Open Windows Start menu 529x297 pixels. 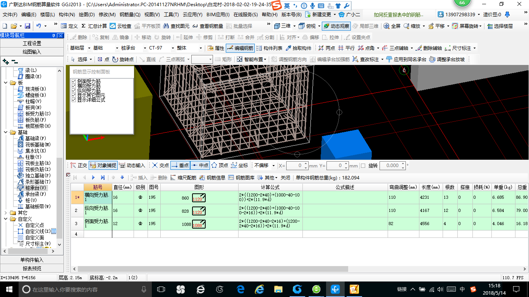pyautogui.click(x=9, y=289)
